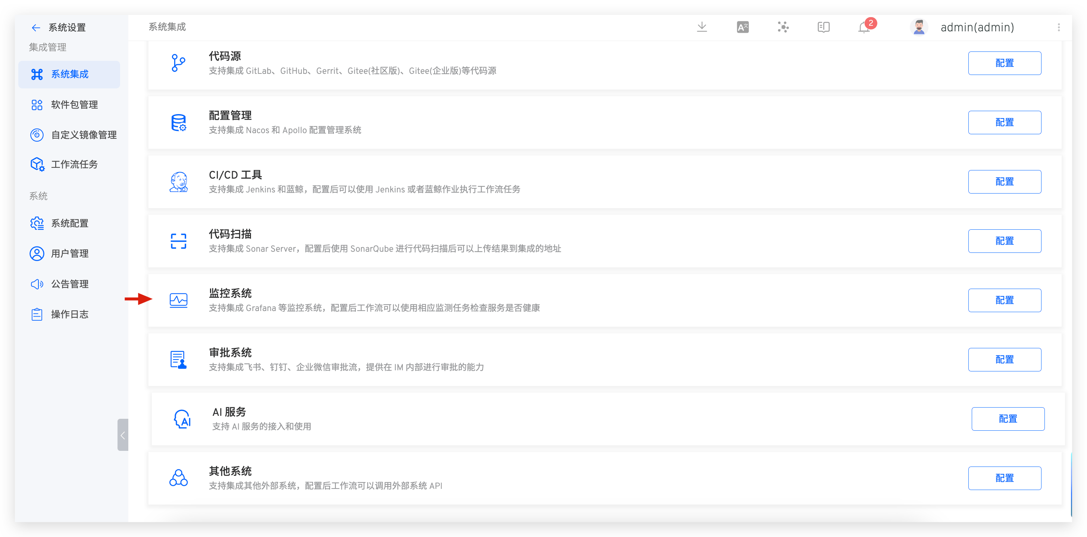This screenshot has width=1087, height=537.
Task: Go back with the arrow beside 系统设置
Action: coord(35,28)
